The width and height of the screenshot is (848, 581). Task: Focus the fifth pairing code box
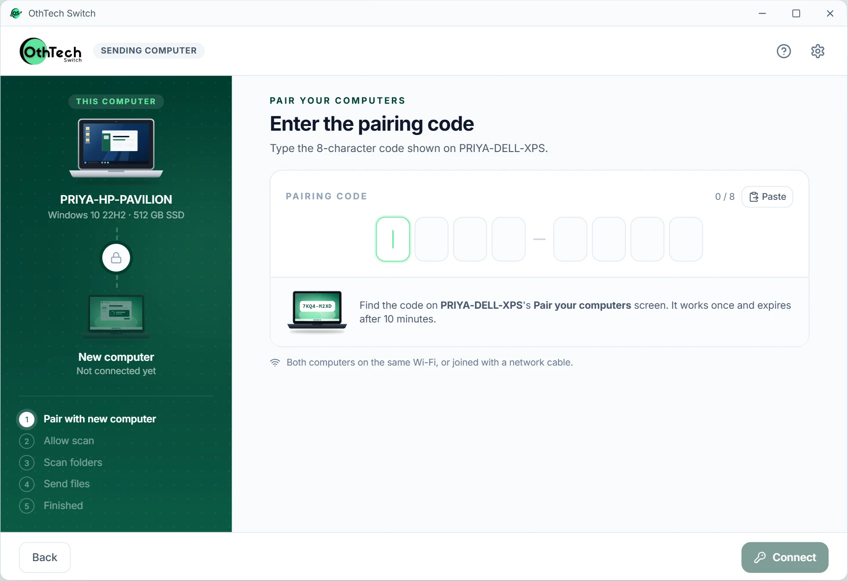(570, 239)
